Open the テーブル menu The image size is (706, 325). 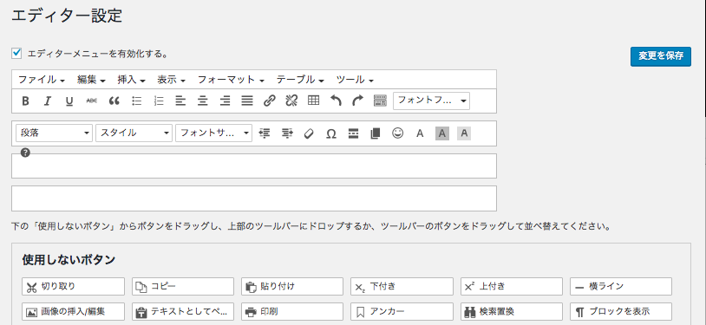pyautogui.click(x=300, y=80)
